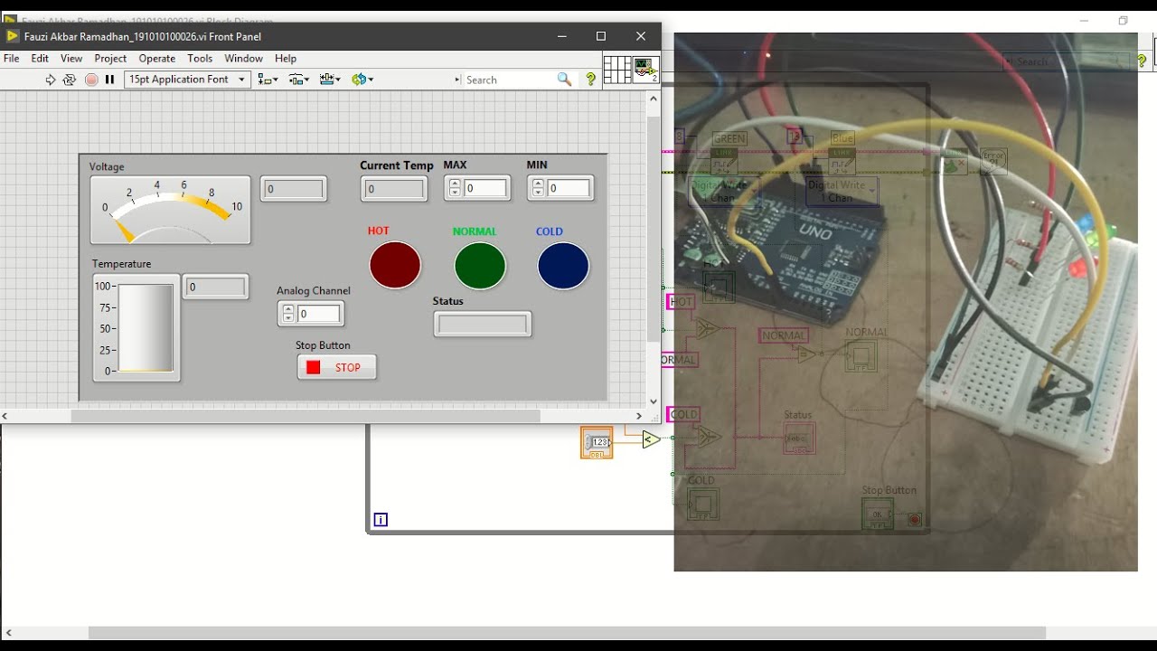Click the Analog Channel numeric field
Image resolution: width=1157 pixels, height=651 pixels.
pos(320,314)
